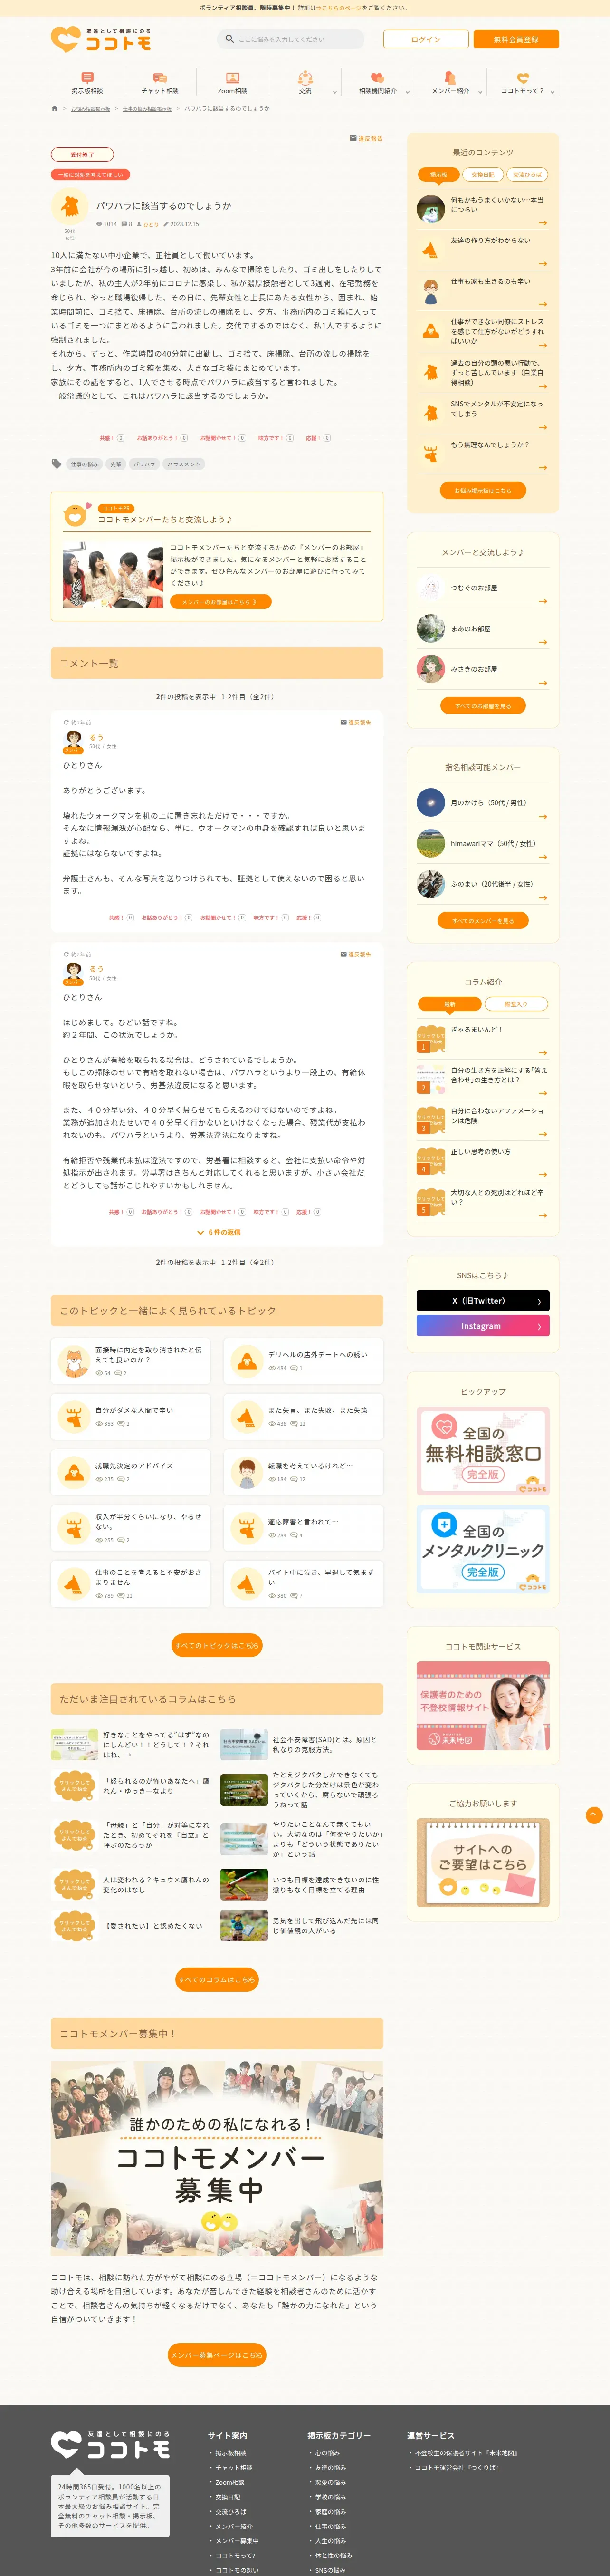Click the arrow beside つむぐのお部屋
Viewport: 610px width, 2576px height.
click(x=543, y=601)
